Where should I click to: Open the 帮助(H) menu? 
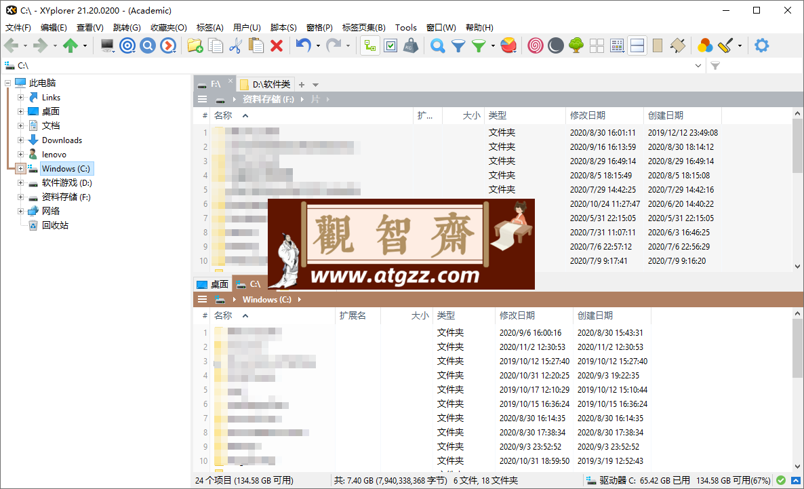point(479,28)
